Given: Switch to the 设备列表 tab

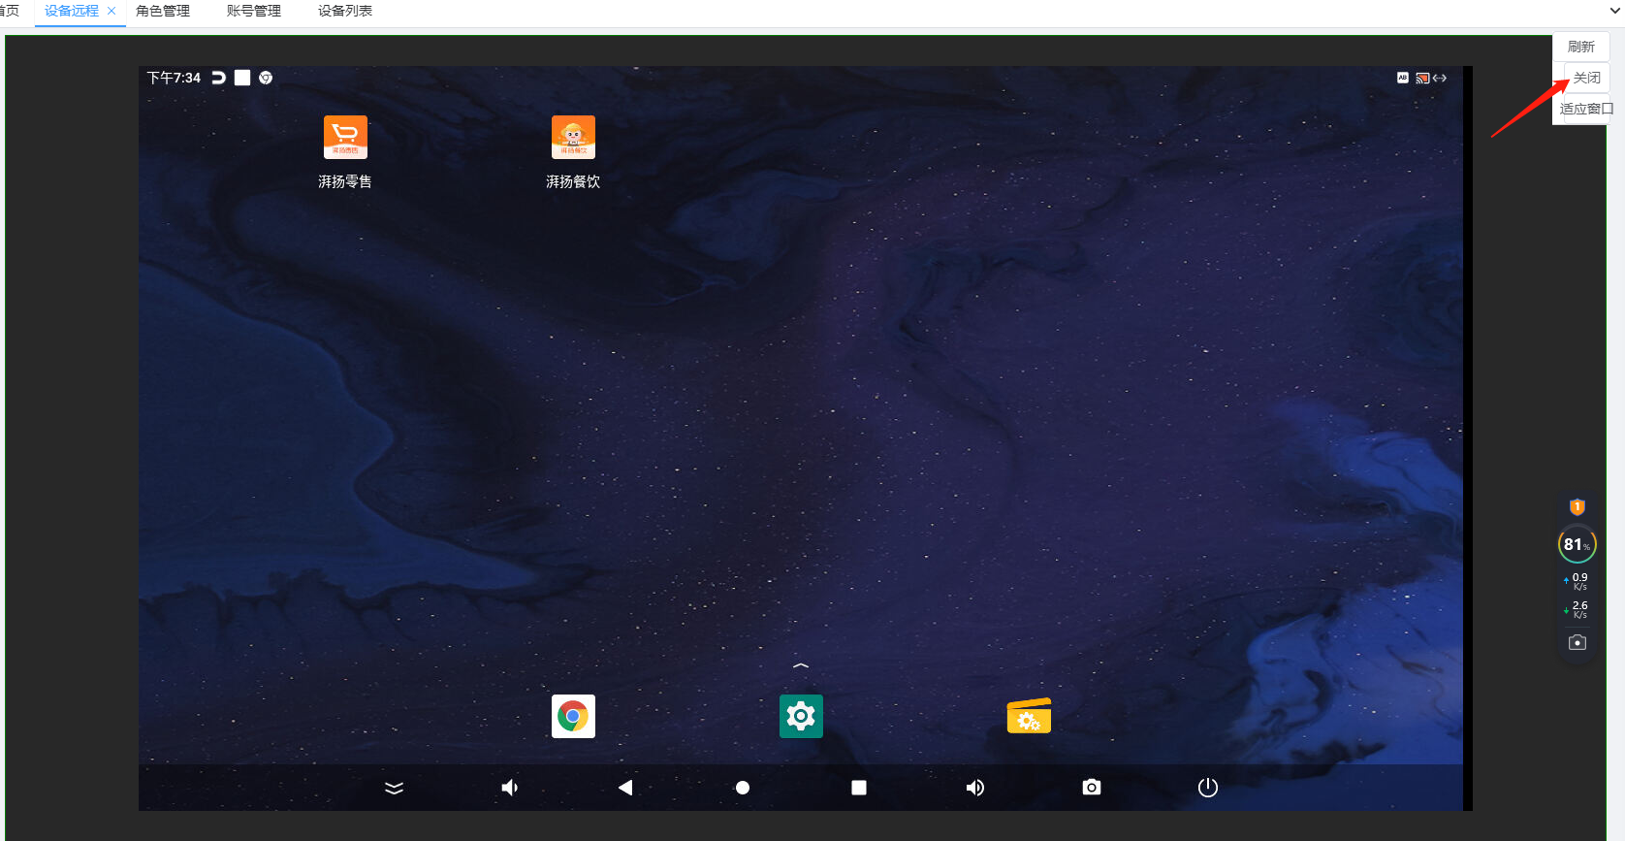Looking at the screenshot, I should (345, 11).
